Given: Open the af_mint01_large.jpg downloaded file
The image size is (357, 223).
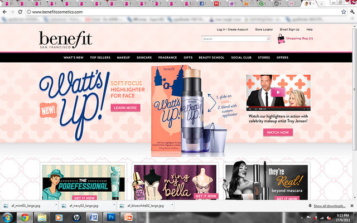Looking at the screenshot, I should point(26,206).
